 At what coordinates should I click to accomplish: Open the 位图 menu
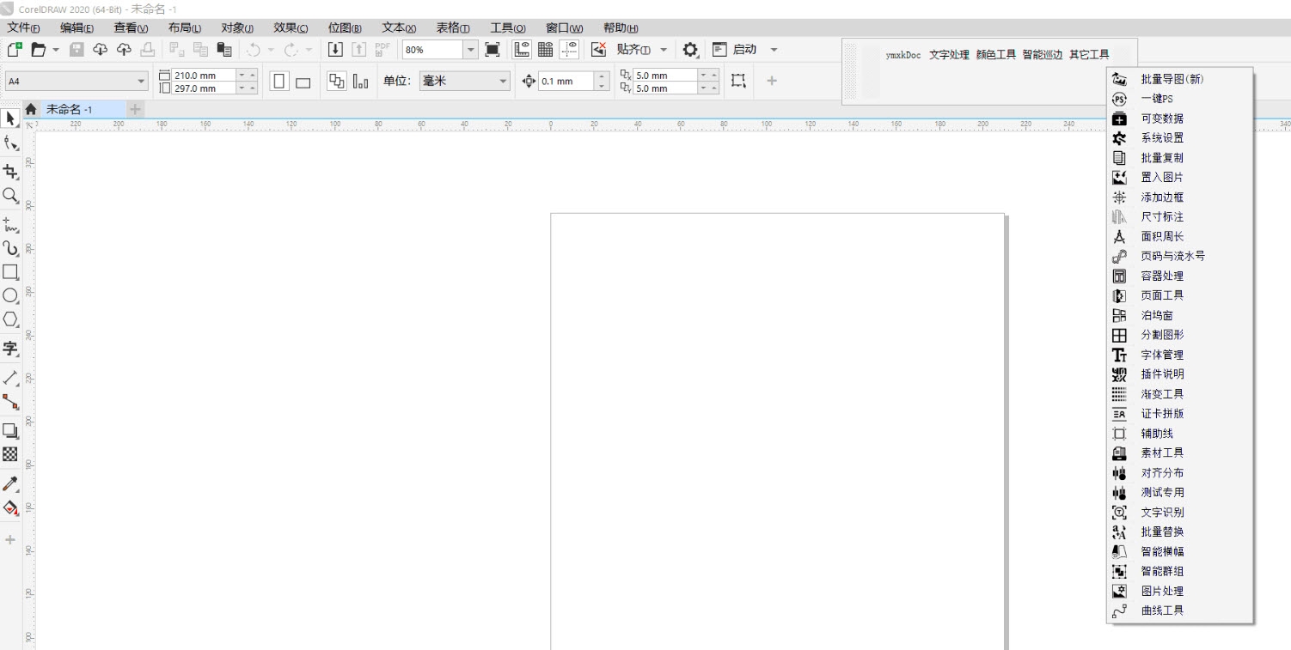[344, 27]
